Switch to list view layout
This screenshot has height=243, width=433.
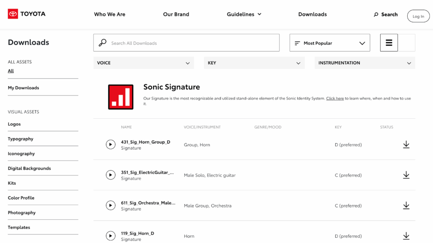click(x=389, y=43)
